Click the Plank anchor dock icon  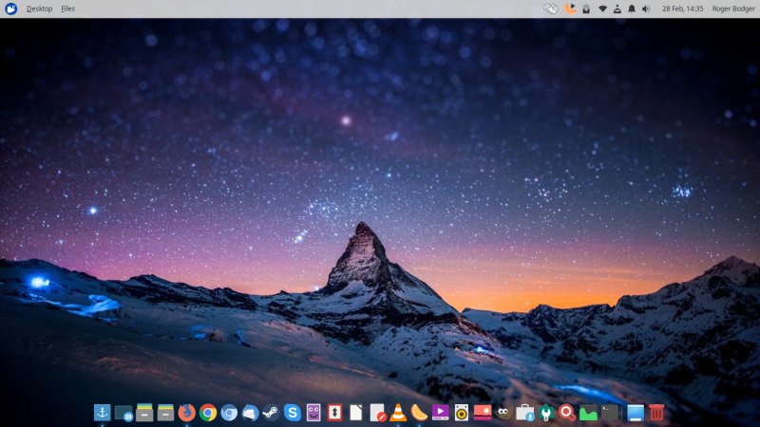pos(103,413)
